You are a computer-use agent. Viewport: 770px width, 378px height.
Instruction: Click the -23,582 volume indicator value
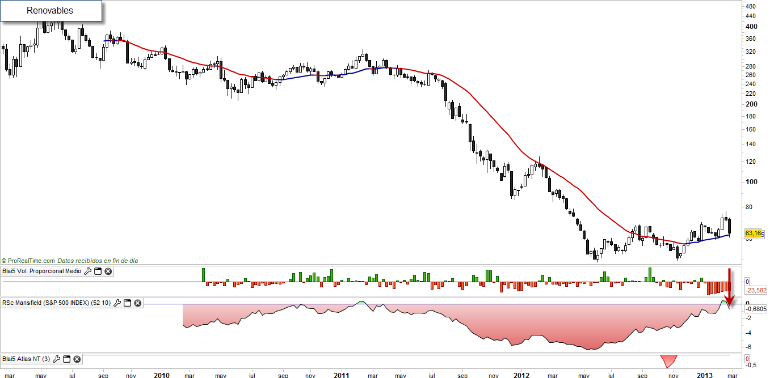click(756, 290)
